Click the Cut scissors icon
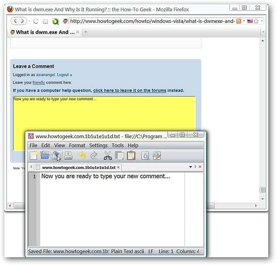Viewport: 276px width, 265px height. (x=107, y=155)
